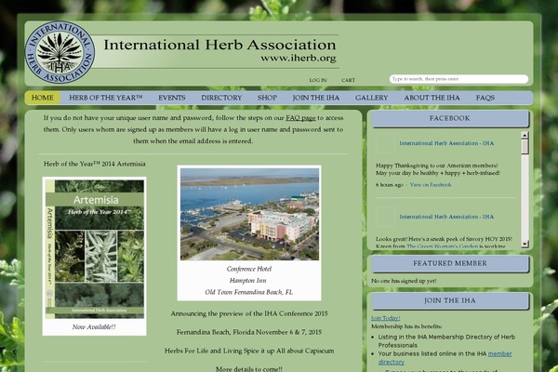Open the CART link
This screenshot has height=372, width=558.
(x=348, y=80)
